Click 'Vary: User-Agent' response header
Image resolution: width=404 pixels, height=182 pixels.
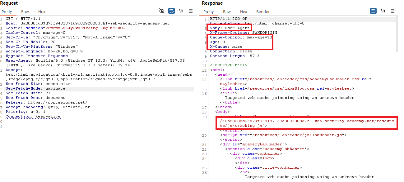(x=230, y=28)
